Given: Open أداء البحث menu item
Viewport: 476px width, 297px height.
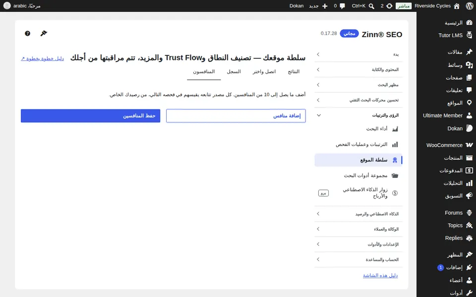Looking at the screenshot, I should point(358,129).
